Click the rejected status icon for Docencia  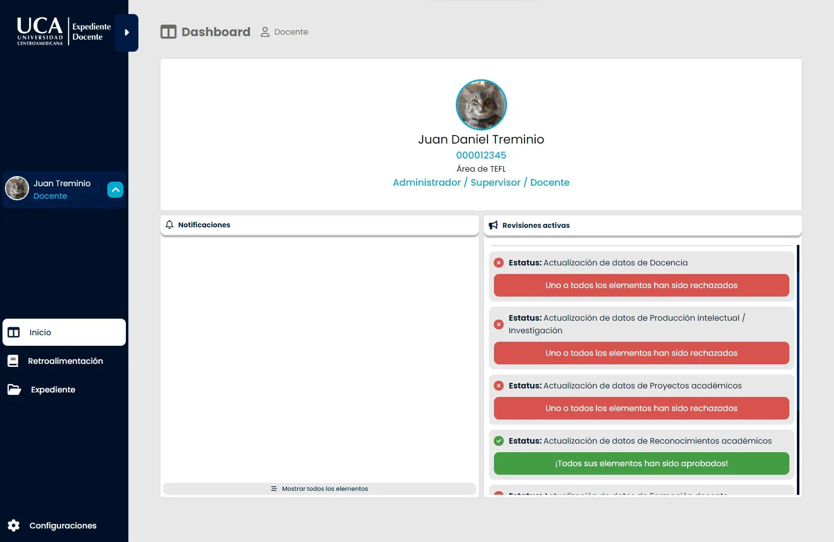(498, 262)
